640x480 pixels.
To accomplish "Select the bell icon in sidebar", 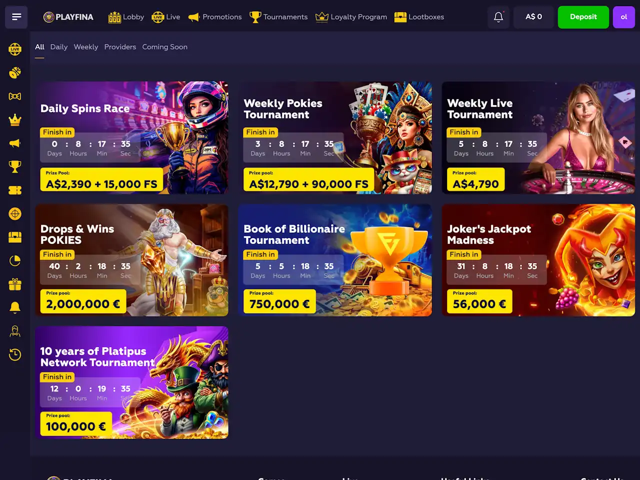I will (x=15, y=307).
